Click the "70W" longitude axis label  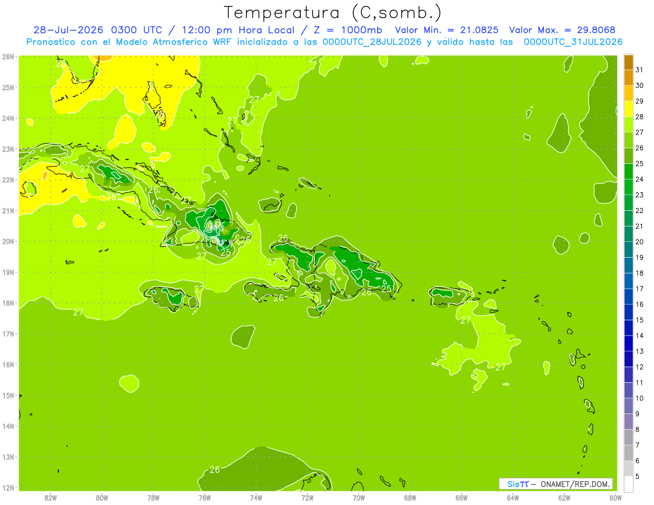359,498
